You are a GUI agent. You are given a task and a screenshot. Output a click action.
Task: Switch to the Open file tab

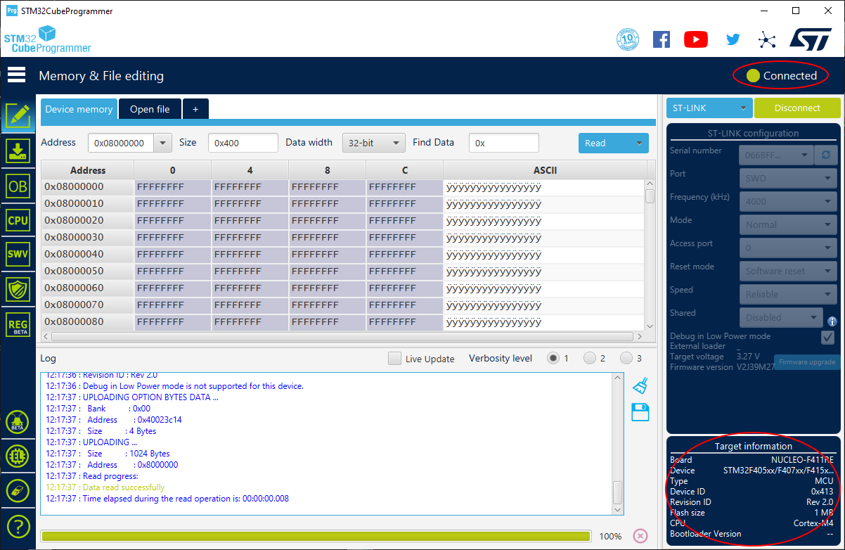[x=150, y=109]
